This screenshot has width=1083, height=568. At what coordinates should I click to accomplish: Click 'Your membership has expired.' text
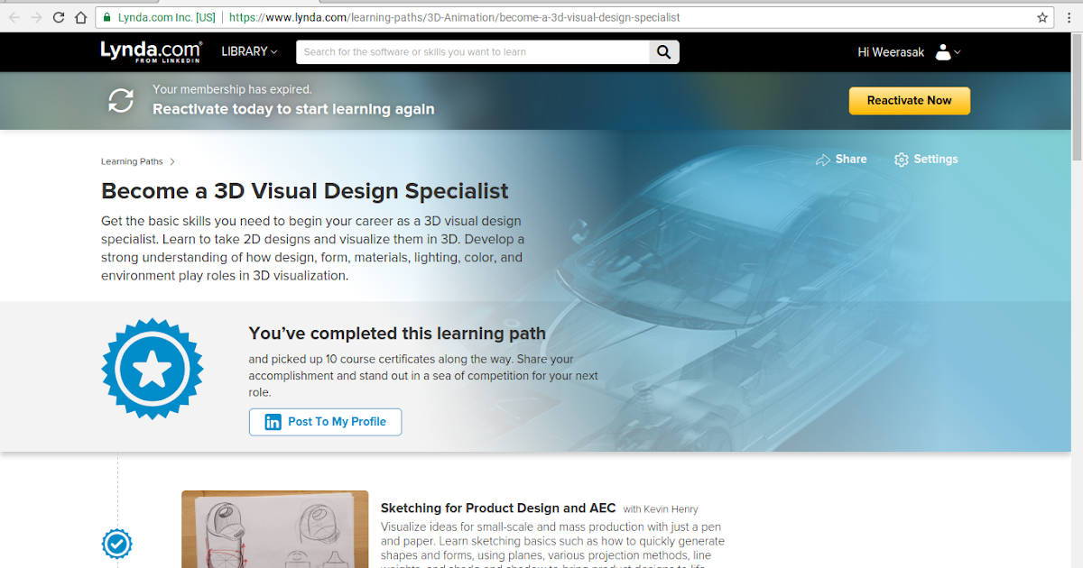point(232,89)
